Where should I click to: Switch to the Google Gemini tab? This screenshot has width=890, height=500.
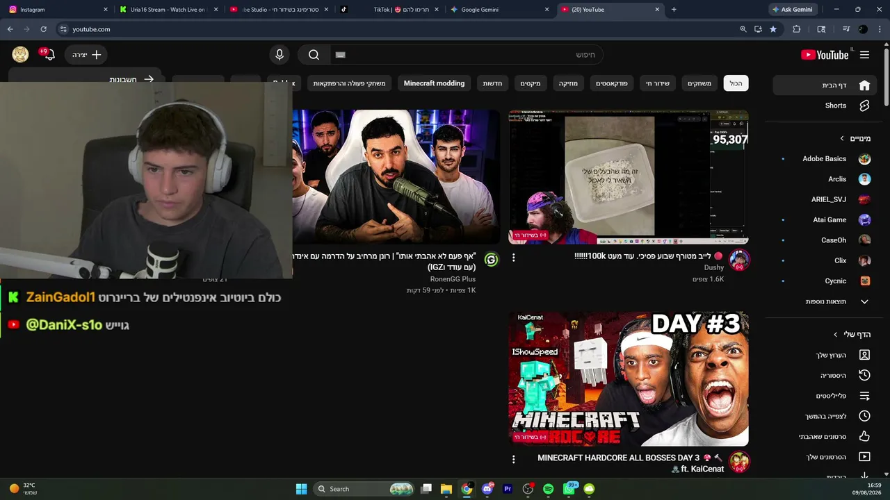[x=499, y=10]
